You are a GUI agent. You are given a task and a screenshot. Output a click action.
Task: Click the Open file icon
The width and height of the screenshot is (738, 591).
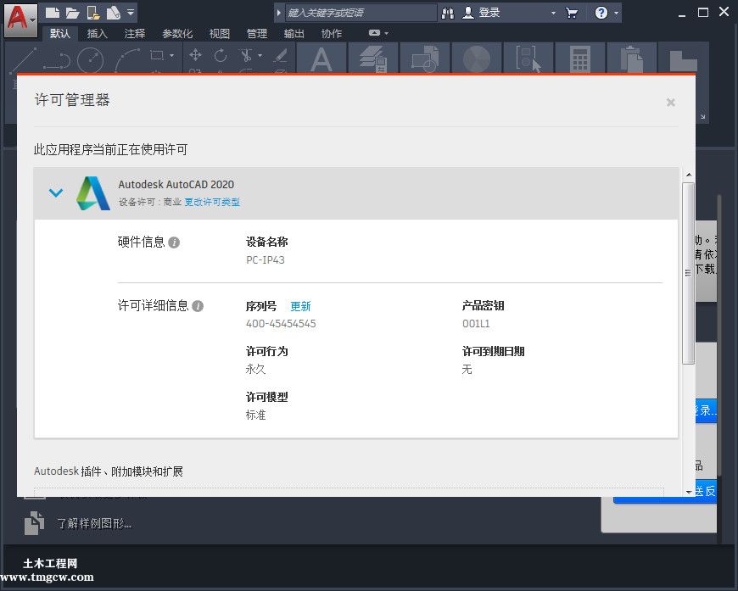[x=72, y=13]
